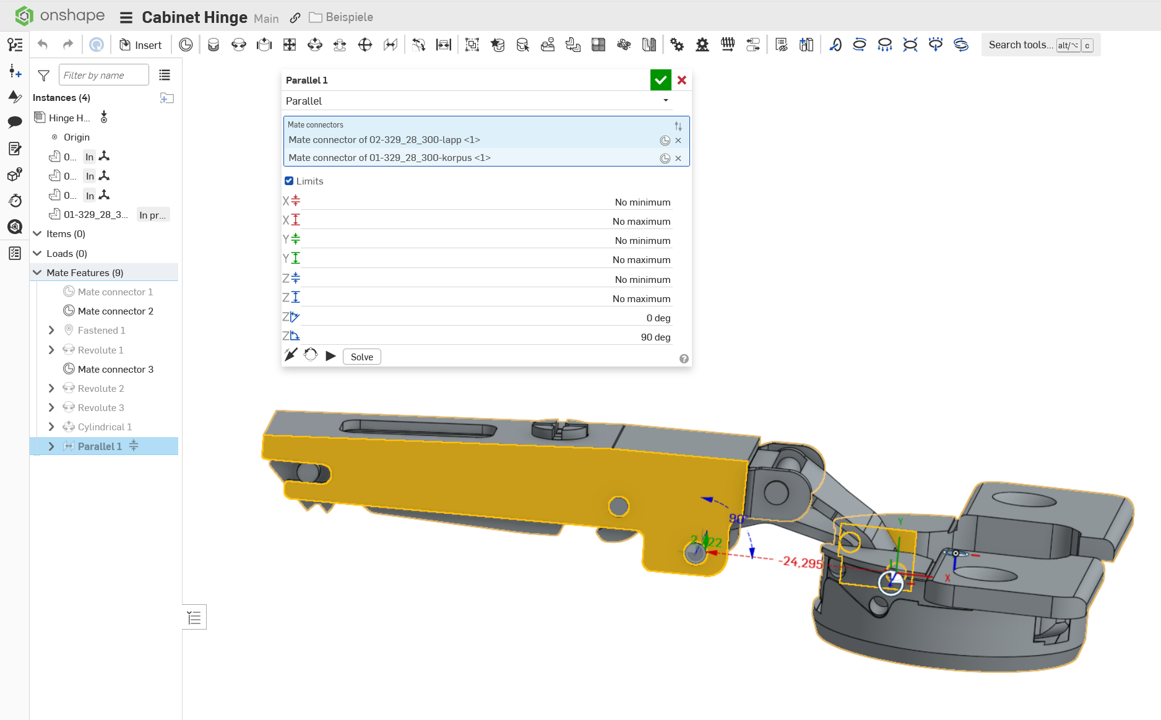Open the onshape hamburger menu
Viewport: 1161px width, 720px height.
[126, 17]
